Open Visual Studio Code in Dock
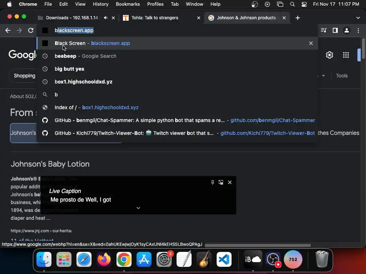Viewport: 366px width, 274px height. pos(224,259)
